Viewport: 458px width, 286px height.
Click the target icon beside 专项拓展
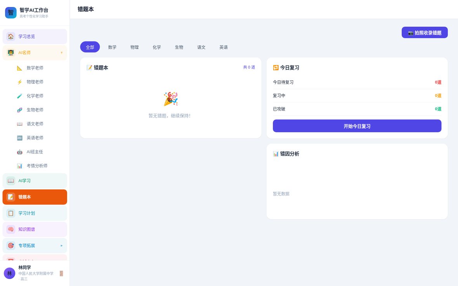coord(11,245)
